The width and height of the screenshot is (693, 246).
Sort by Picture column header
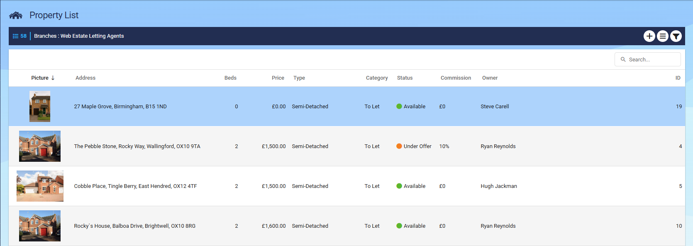[x=40, y=78]
